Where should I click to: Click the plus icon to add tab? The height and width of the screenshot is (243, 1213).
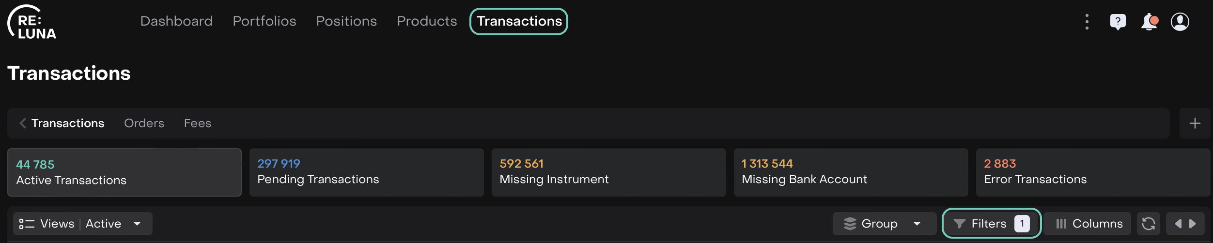point(1195,123)
